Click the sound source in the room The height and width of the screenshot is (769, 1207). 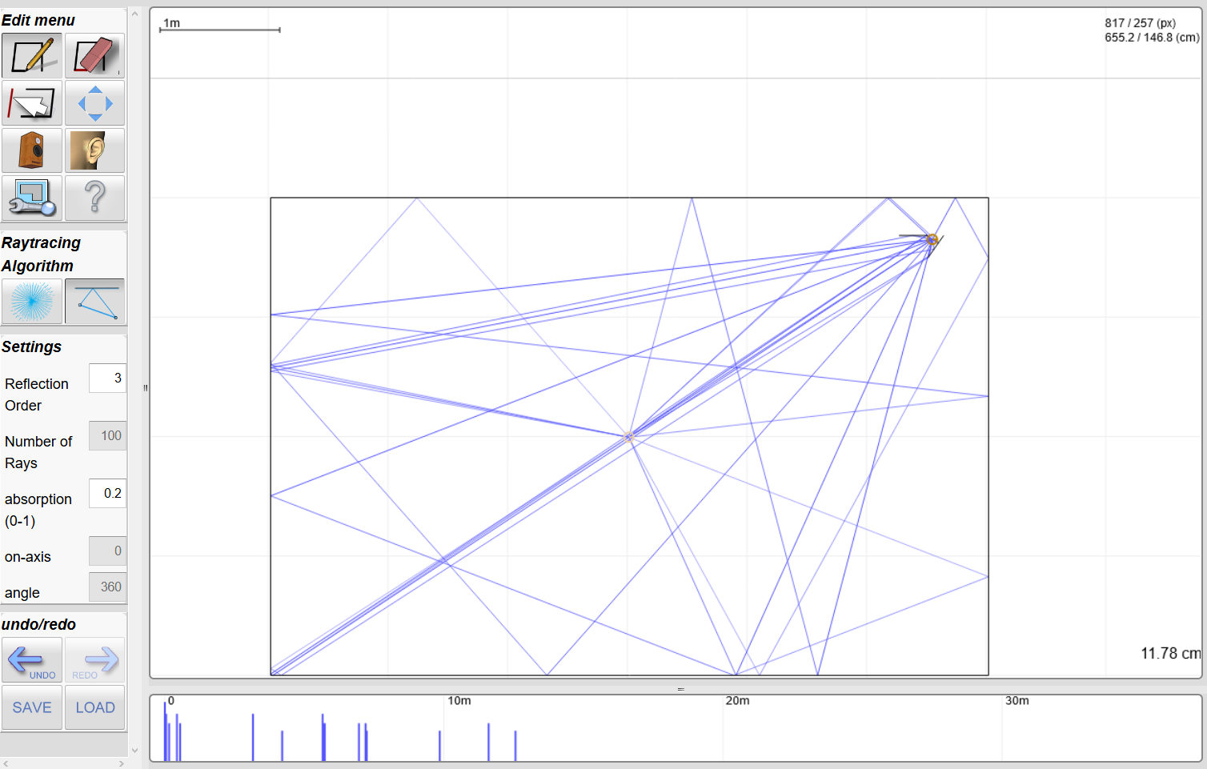[932, 239]
